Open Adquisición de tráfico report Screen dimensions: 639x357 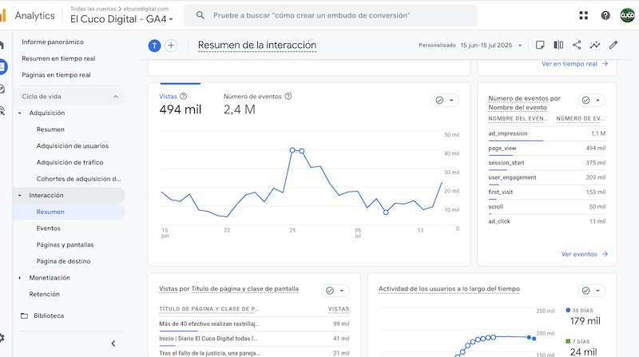point(69,162)
